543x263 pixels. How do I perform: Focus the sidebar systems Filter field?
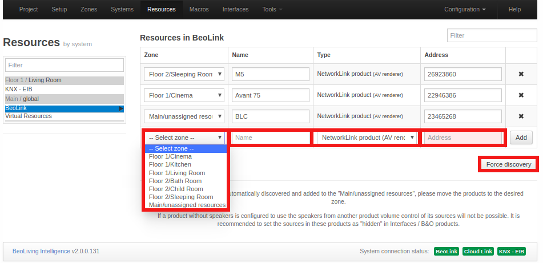click(x=65, y=65)
